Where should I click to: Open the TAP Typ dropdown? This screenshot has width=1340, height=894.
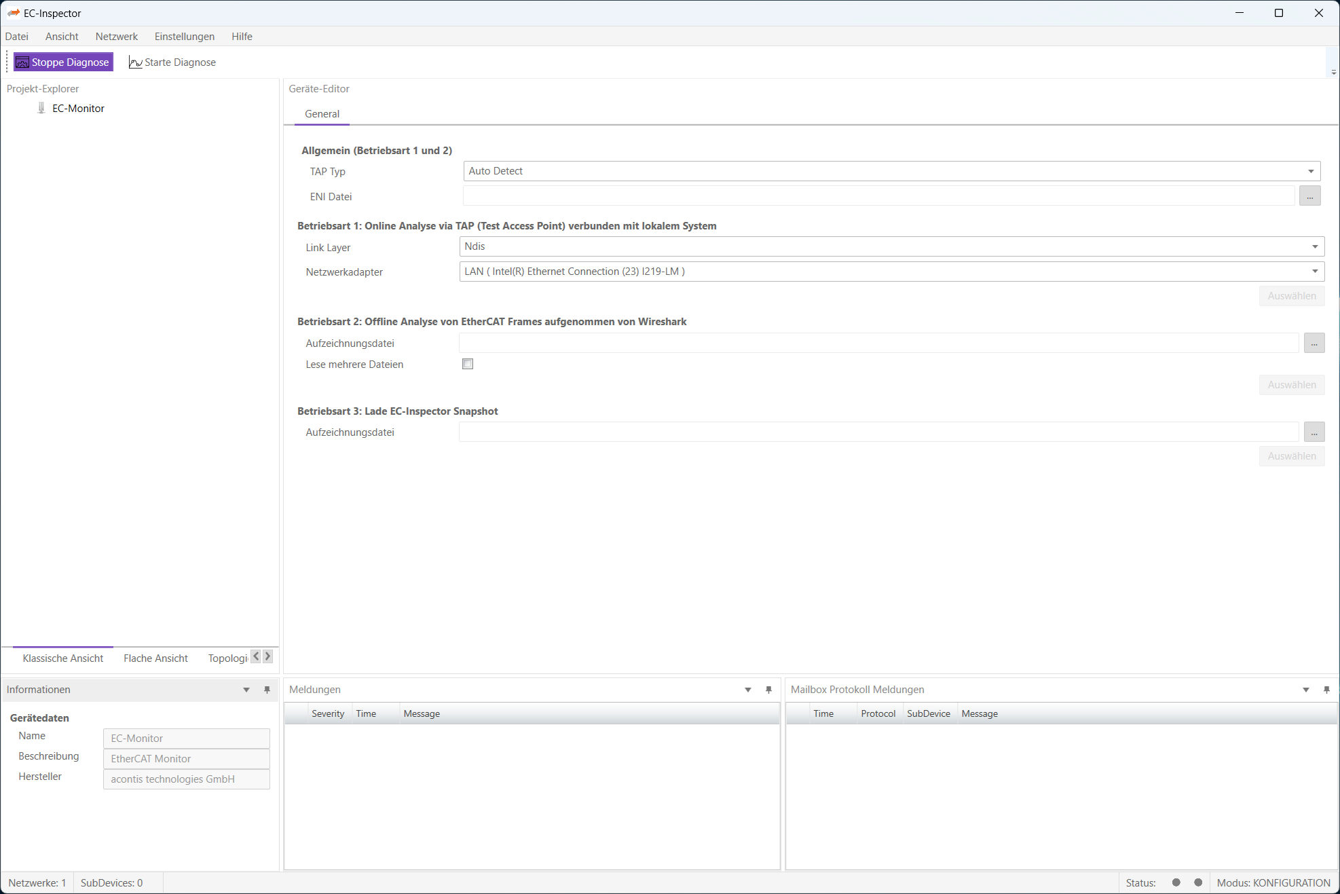tap(1311, 171)
